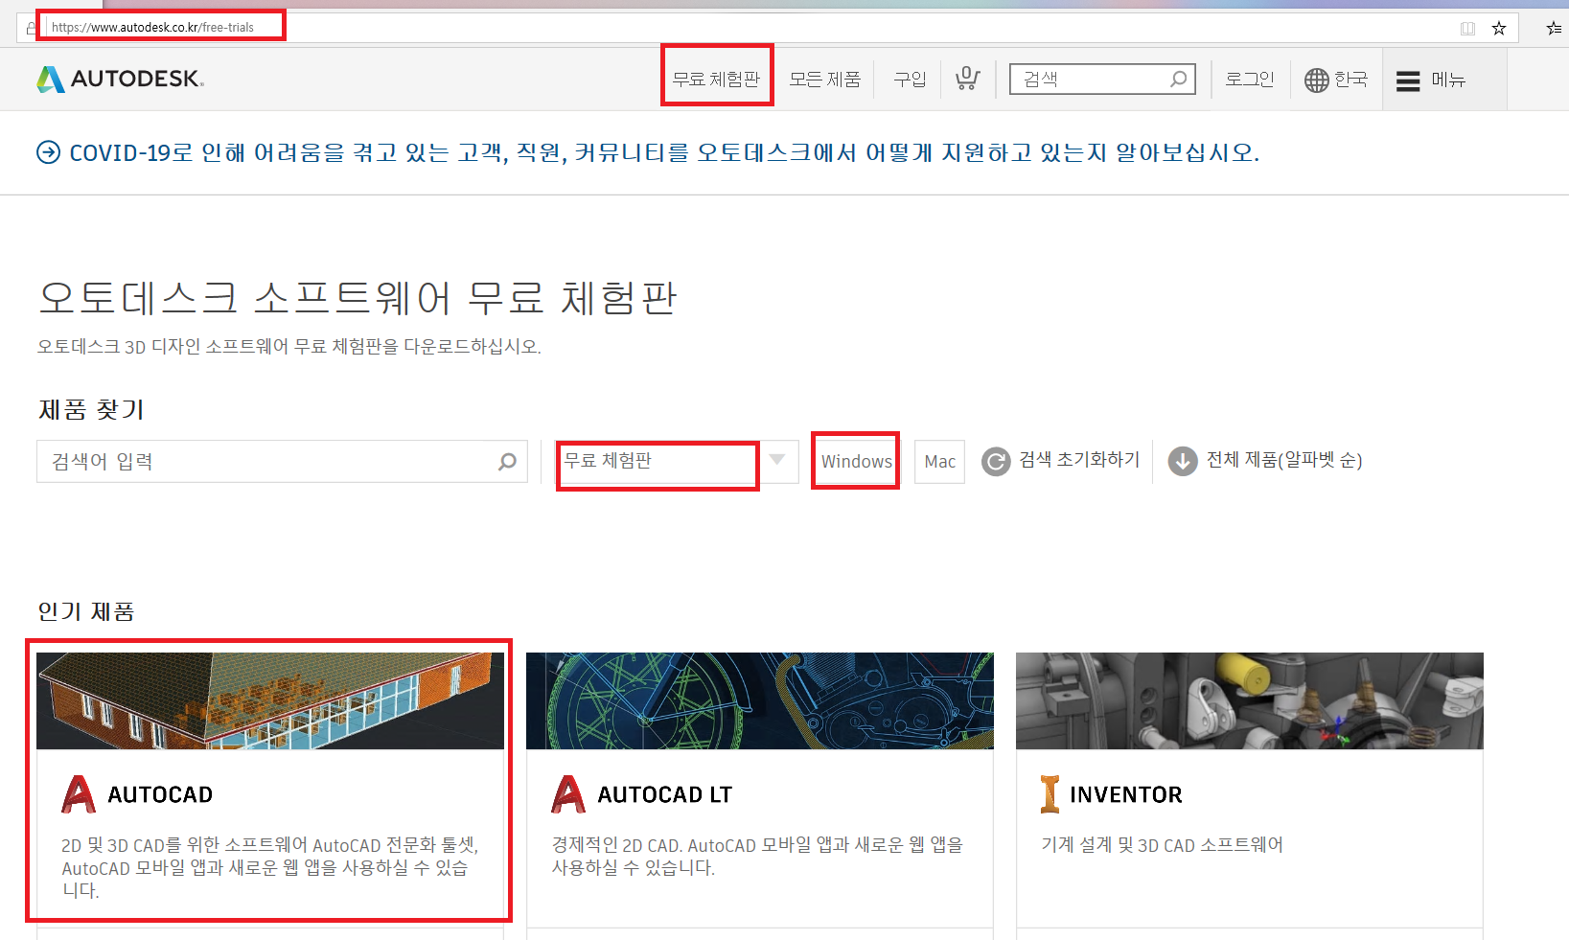
Task: Click the '인기 제품' heading
Action: [x=86, y=611]
